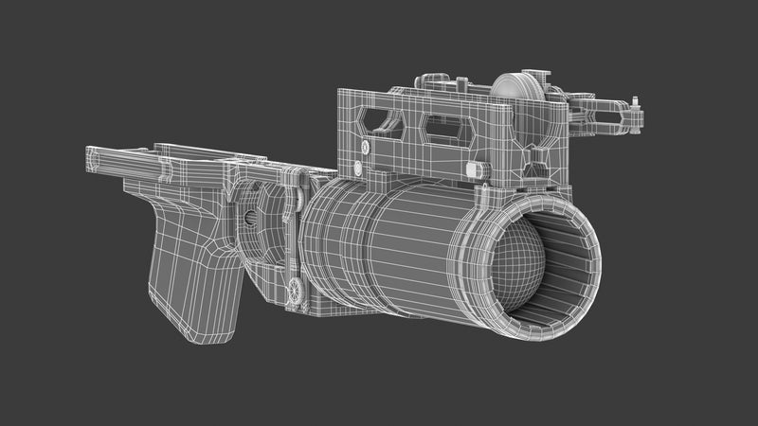Click the bottom edge of the pistol grip
Viewport: 758px width, 426px height.
point(192,338)
